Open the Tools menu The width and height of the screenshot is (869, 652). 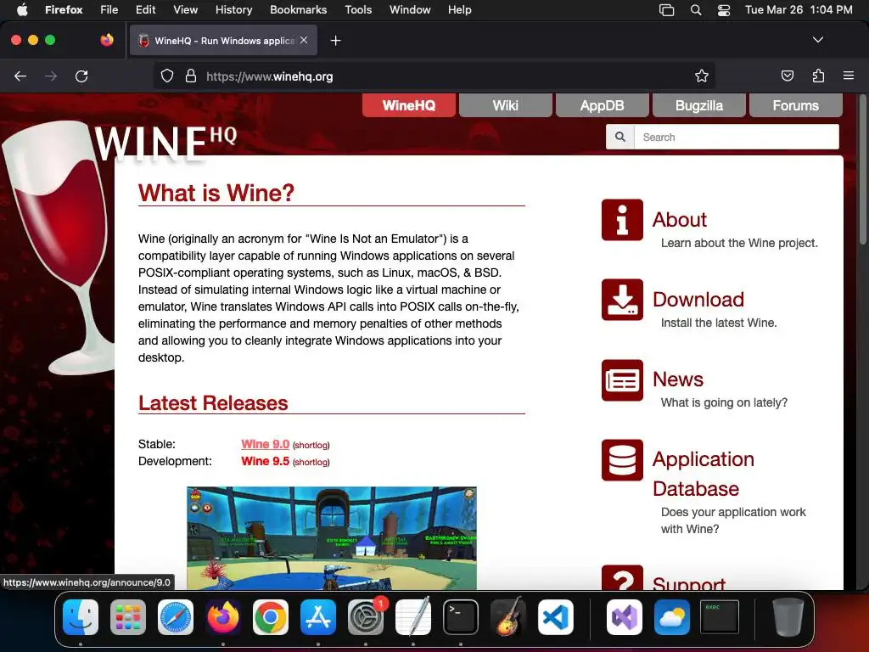[x=358, y=9]
